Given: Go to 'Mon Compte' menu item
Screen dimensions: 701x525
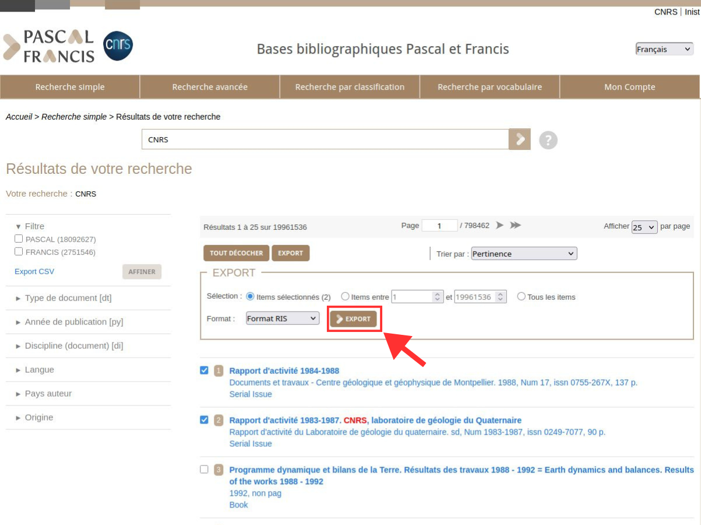Looking at the screenshot, I should [x=630, y=86].
